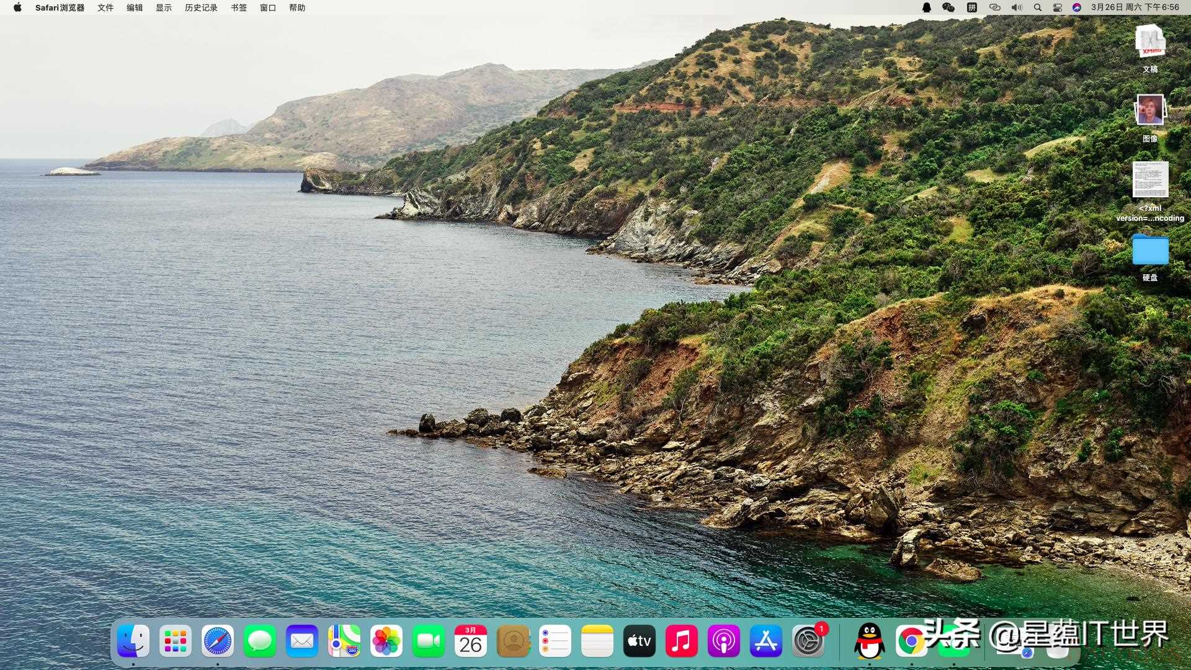This screenshot has height=670, width=1191.
Task: Open the App Store icon
Action: coord(765,641)
